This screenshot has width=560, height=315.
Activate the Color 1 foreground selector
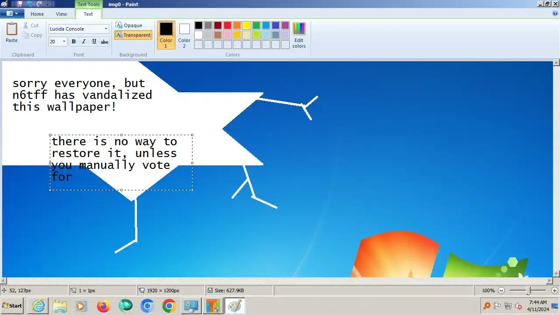(x=166, y=35)
